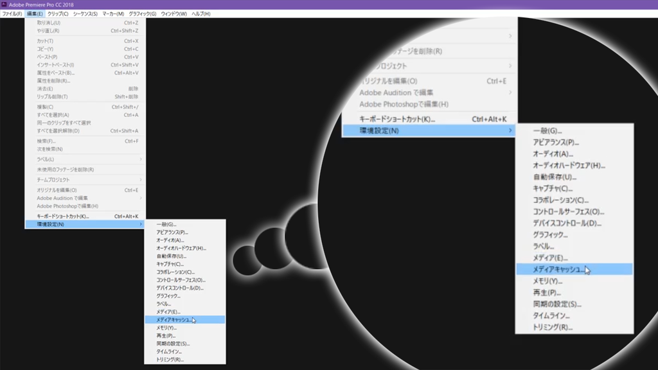Open the グラフィック(G) menu in the menu bar

(142, 14)
